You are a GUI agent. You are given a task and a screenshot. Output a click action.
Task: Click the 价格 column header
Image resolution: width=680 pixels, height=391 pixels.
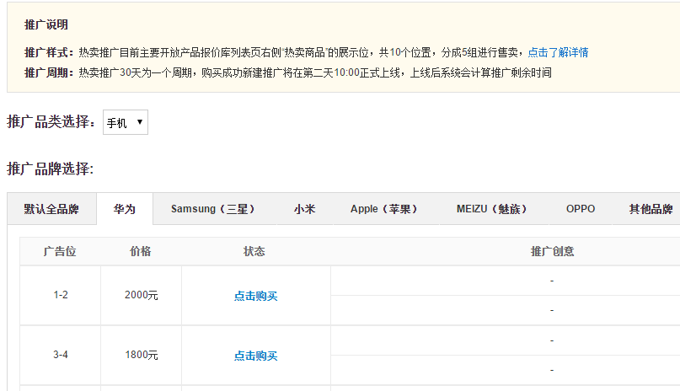tap(141, 251)
